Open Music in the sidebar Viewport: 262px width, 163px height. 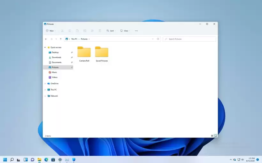point(54,72)
